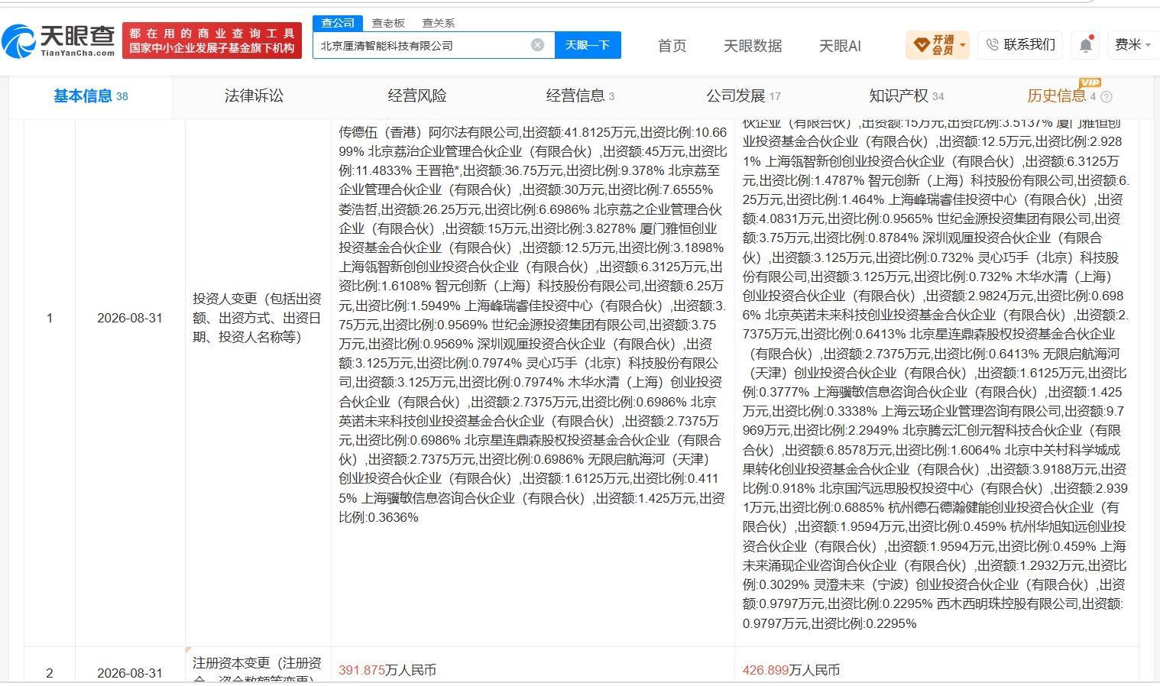
Task: Click the red promotional banner 国家中小企业发展子基金旗下机构
Action: pos(212,40)
